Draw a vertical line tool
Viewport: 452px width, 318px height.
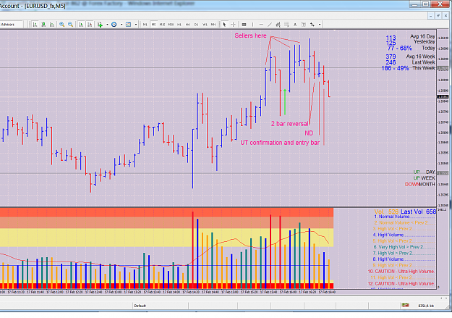point(252,25)
